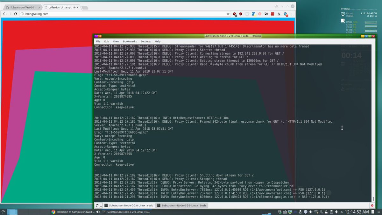Image resolution: width=382 pixels, height=215 pixels.
Task: Mute audio on the 'collection of hampus' tab
Action: (74, 7)
